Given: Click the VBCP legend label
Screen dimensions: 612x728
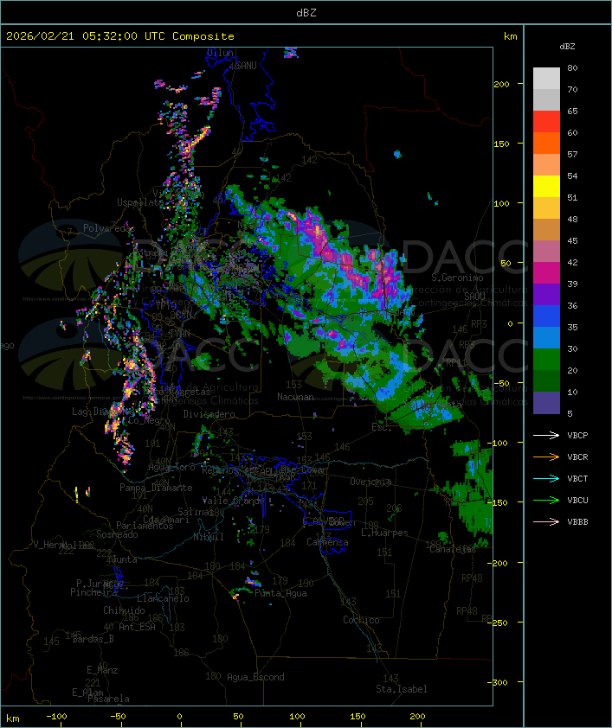Looking at the screenshot, I should (x=577, y=435).
